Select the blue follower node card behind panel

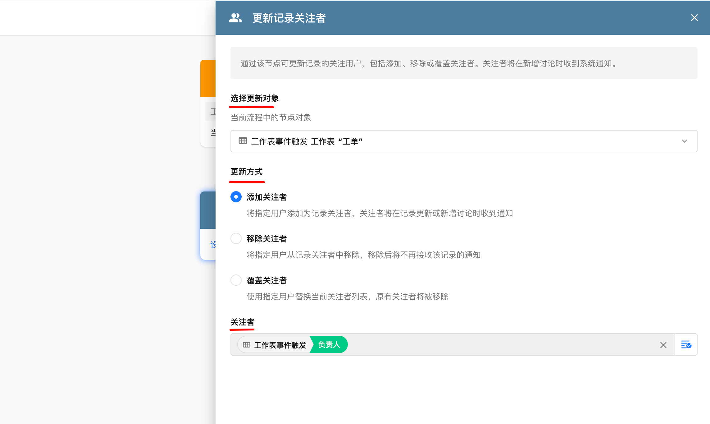tap(208, 225)
